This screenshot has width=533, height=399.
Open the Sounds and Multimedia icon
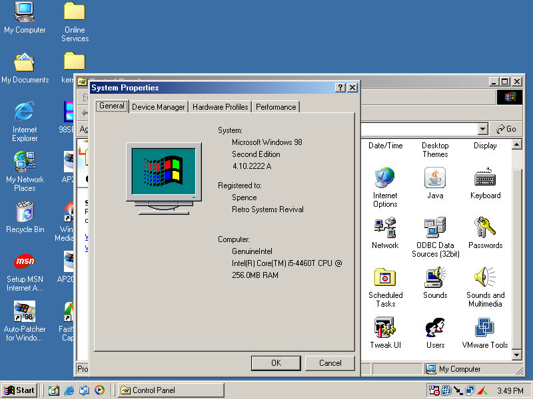tap(485, 277)
